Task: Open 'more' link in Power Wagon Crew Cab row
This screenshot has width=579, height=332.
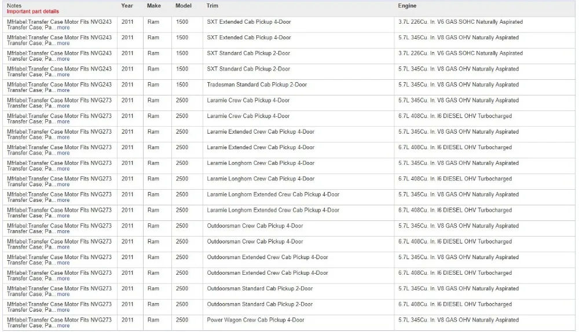Action: (63, 326)
